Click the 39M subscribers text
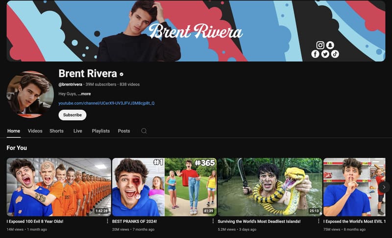The width and height of the screenshot is (392, 238). [x=101, y=85]
